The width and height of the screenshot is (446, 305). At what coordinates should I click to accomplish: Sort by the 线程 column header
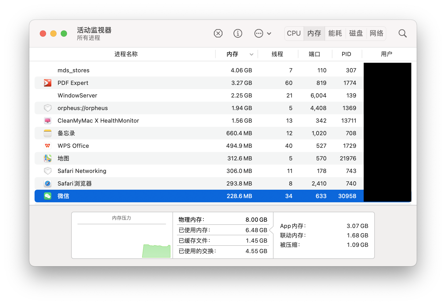click(277, 54)
